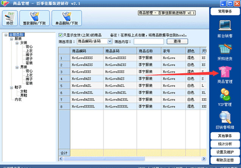Click 帮助及注册 sidebar button
This screenshot has width=241, height=168.
click(225, 160)
